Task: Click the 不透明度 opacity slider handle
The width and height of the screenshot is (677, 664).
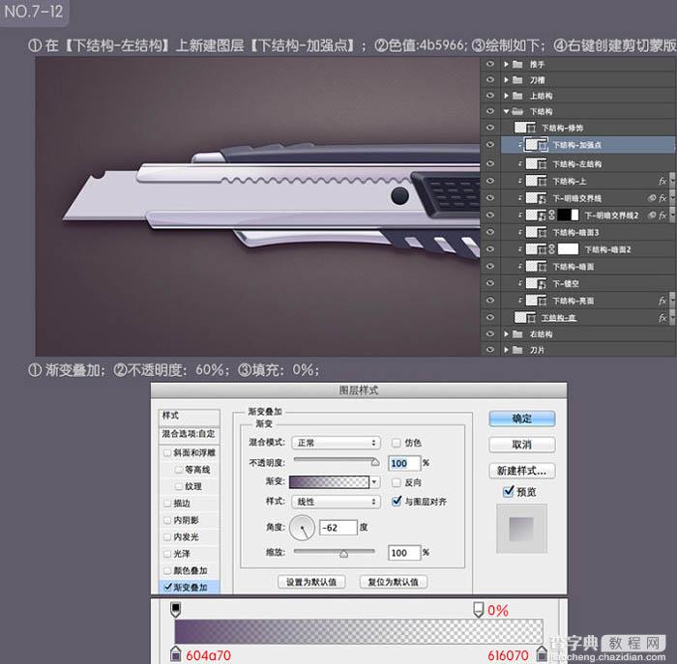Action: [x=375, y=463]
